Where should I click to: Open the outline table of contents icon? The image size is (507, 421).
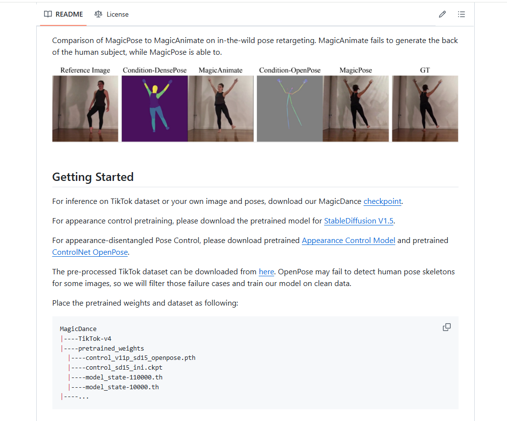[461, 14]
